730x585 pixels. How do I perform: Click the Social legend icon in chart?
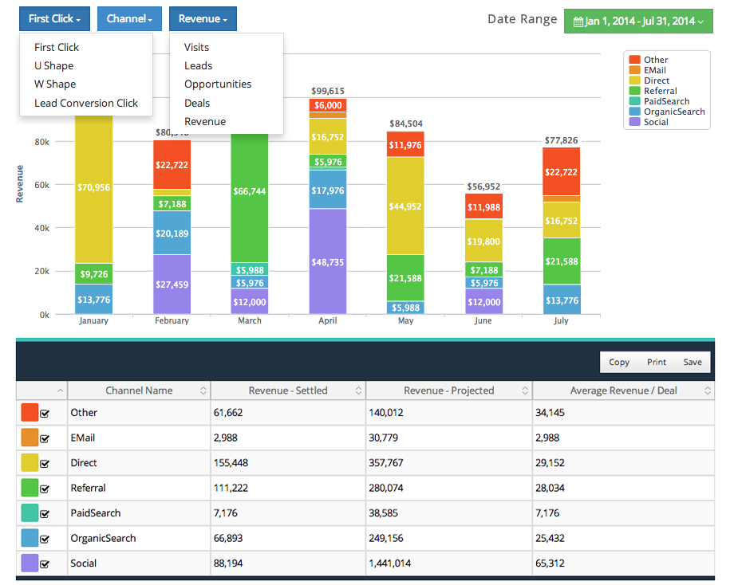point(634,122)
